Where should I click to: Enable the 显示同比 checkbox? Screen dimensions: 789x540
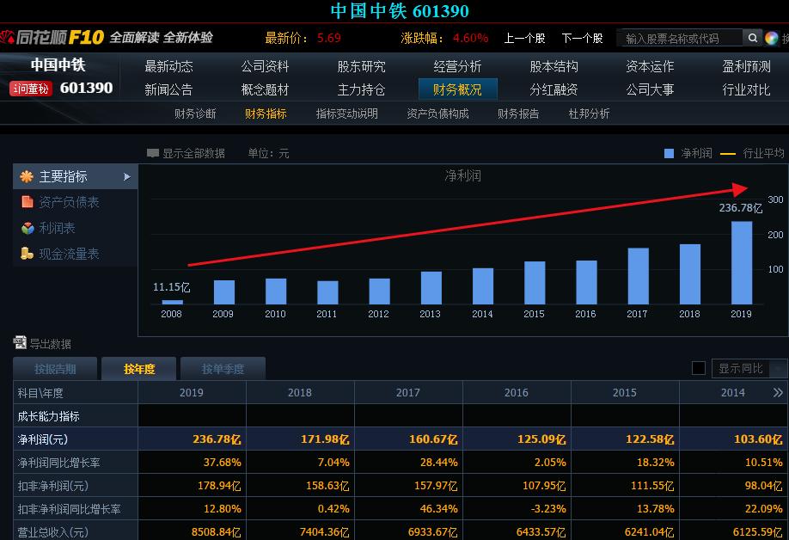coord(699,367)
